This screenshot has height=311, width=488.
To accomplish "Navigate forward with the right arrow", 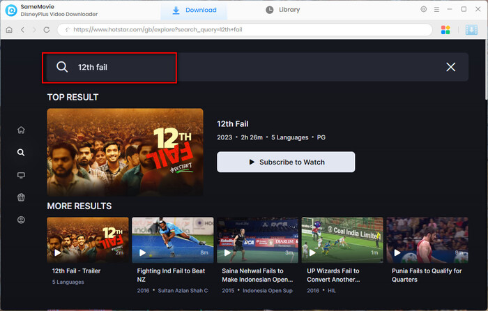I will 34,30.
